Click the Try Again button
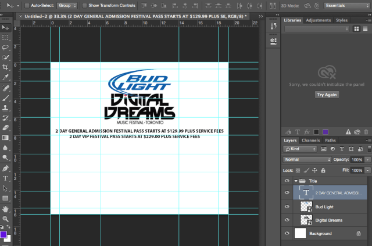 point(327,95)
